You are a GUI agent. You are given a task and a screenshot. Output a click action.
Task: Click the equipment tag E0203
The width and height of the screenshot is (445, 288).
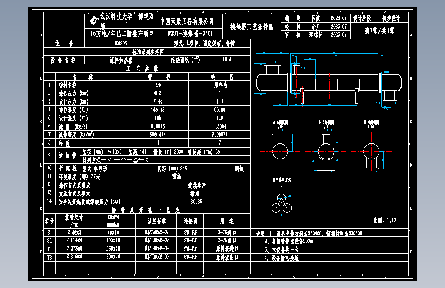[x=121, y=43]
